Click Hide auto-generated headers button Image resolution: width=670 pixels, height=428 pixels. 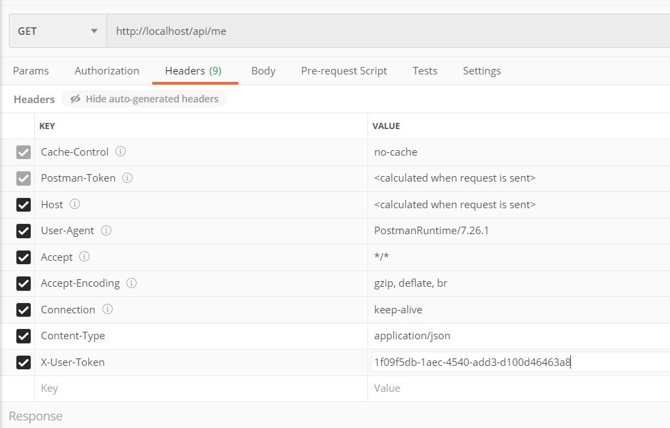pyautogui.click(x=144, y=99)
